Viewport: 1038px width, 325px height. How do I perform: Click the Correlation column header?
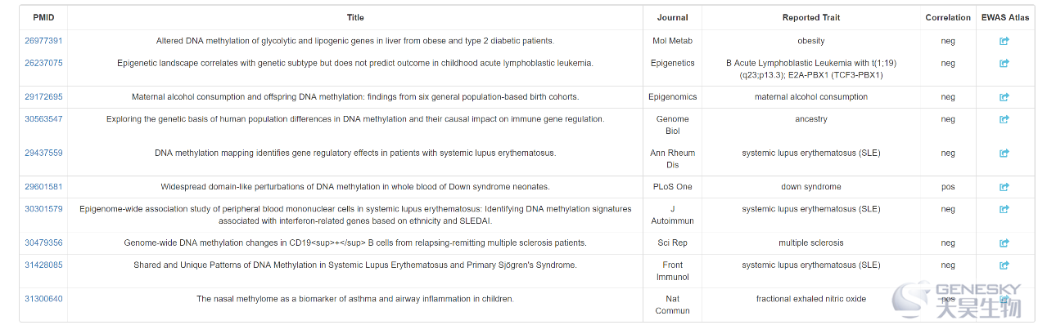(948, 17)
